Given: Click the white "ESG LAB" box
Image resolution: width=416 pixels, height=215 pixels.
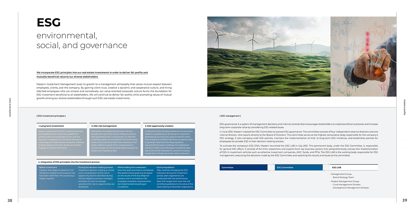Looking at the screenshot, I should [x=354, y=167].
